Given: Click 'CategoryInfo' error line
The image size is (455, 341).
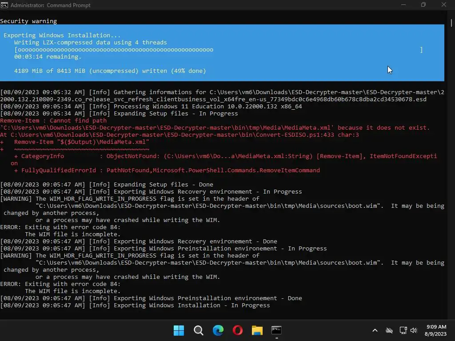Looking at the screenshot, I should 225,156.
